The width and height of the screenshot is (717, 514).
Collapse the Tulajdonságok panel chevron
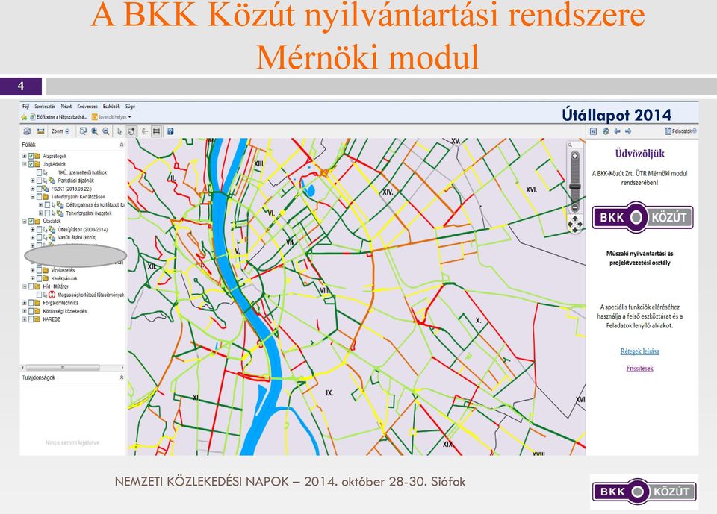coord(122,377)
